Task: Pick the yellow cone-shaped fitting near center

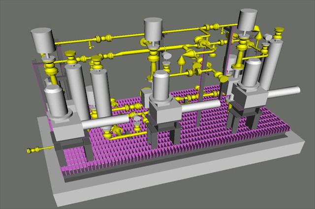Action: pos(181,60)
